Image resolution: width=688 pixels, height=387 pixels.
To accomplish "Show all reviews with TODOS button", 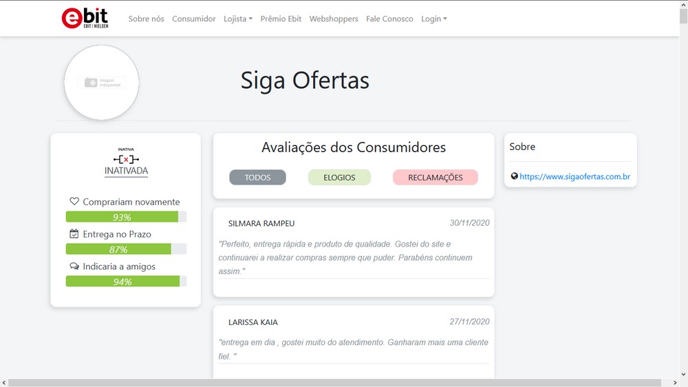I will tap(257, 178).
